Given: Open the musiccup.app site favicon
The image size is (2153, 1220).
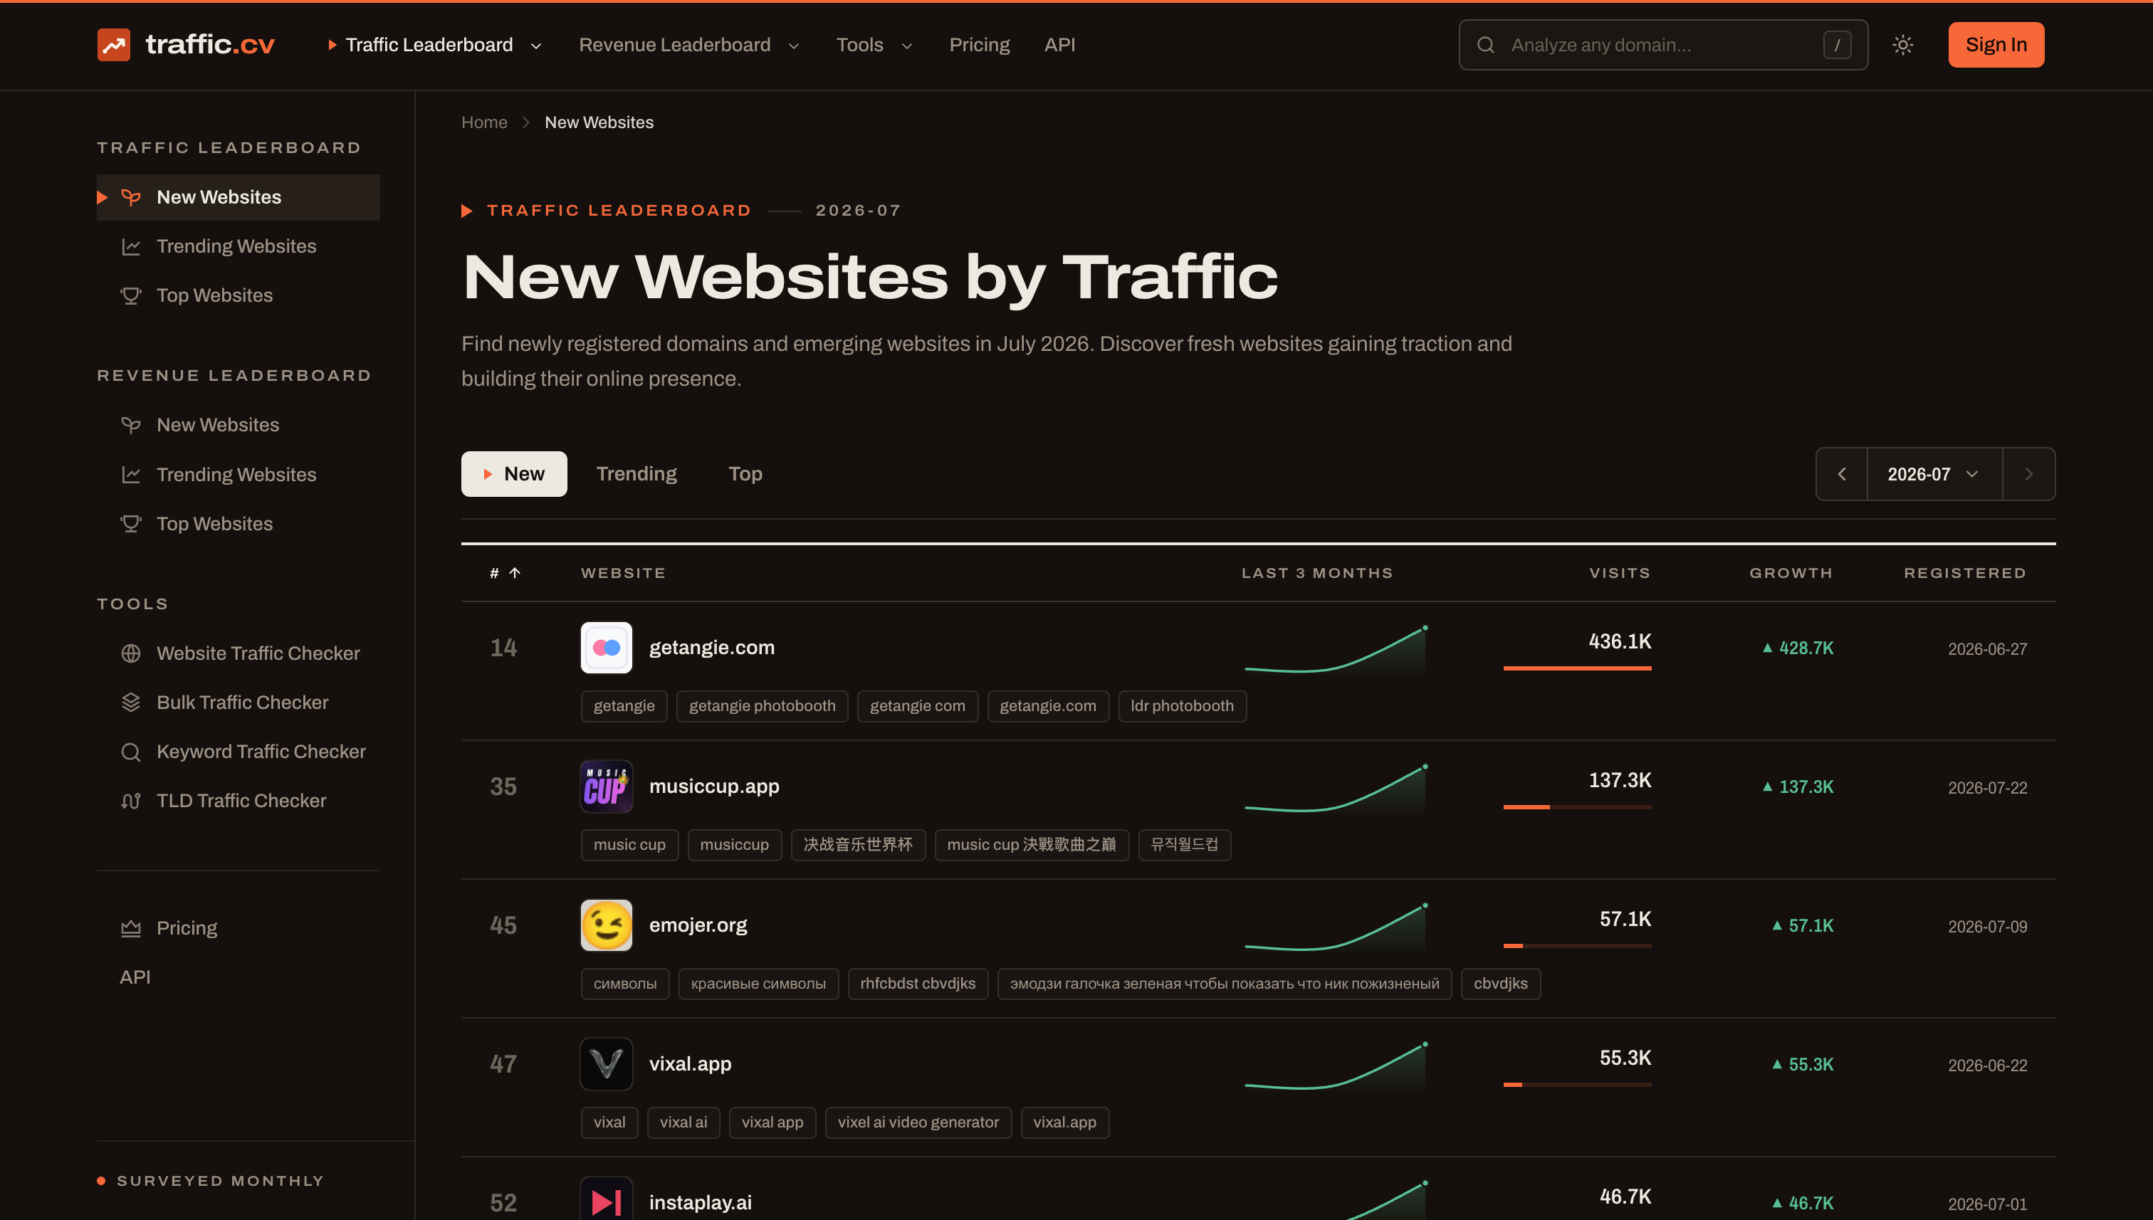Looking at the screenshot, I should click(606, 787).
